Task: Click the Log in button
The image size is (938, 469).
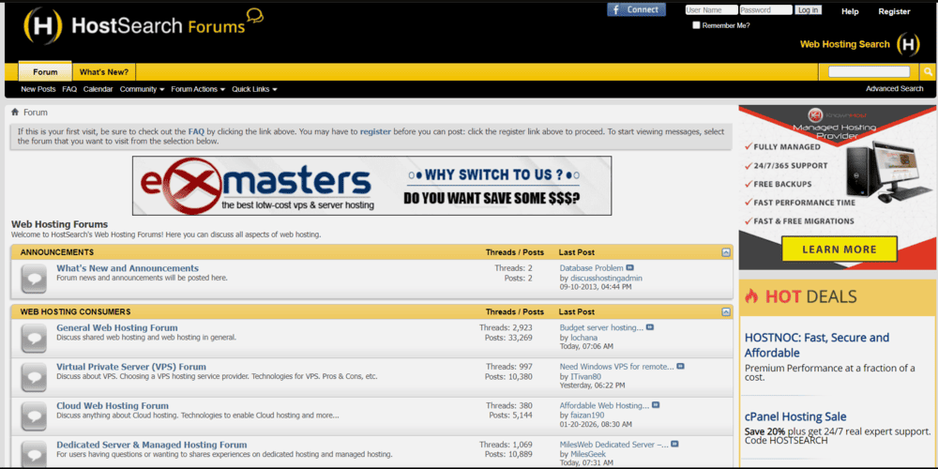Action: 809,10
